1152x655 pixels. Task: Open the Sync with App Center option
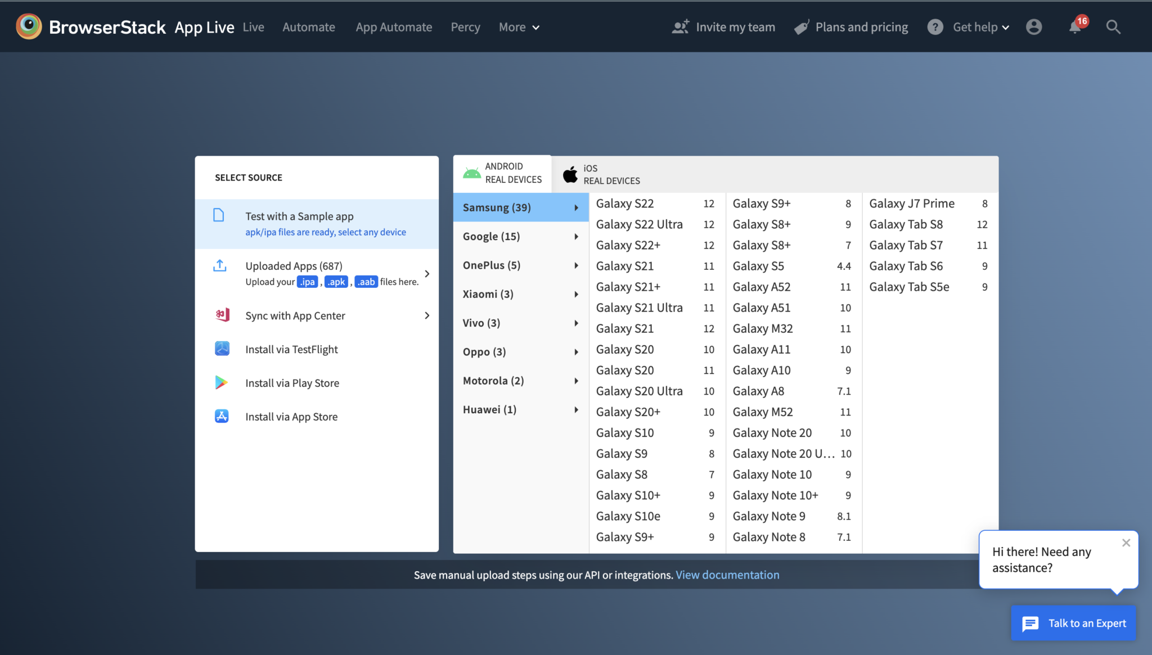(295, 315)
